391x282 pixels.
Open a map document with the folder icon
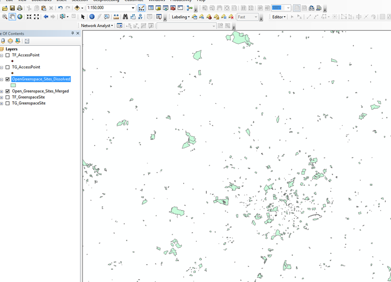(5, 8)
